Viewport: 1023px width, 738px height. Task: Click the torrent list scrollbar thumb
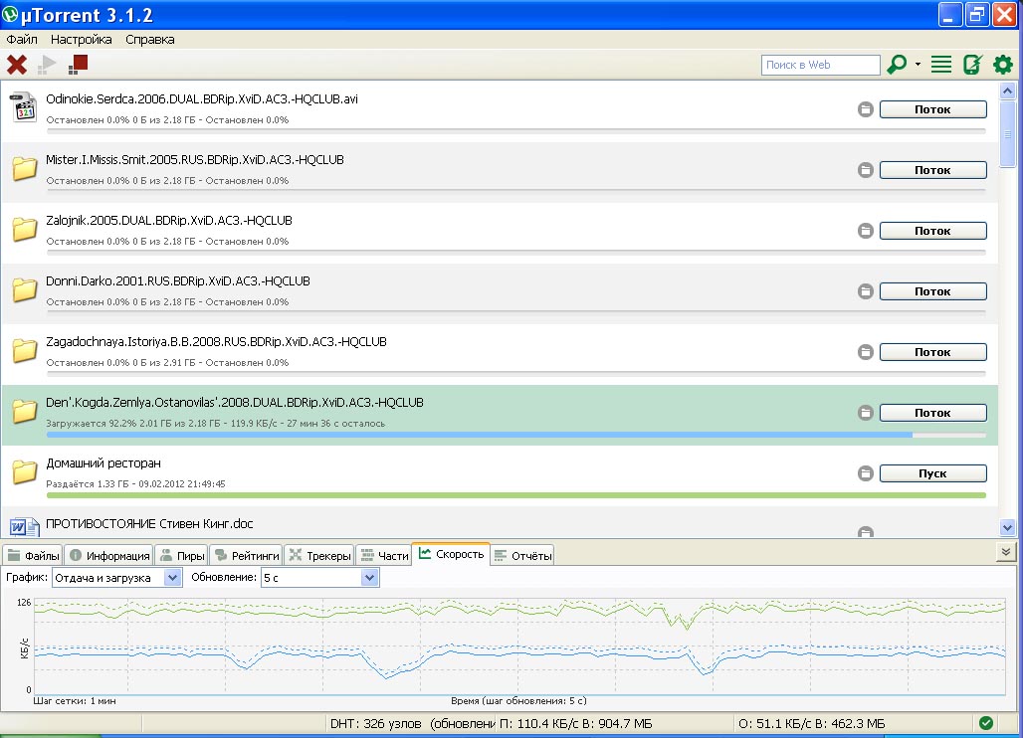tap(1007, 134)
